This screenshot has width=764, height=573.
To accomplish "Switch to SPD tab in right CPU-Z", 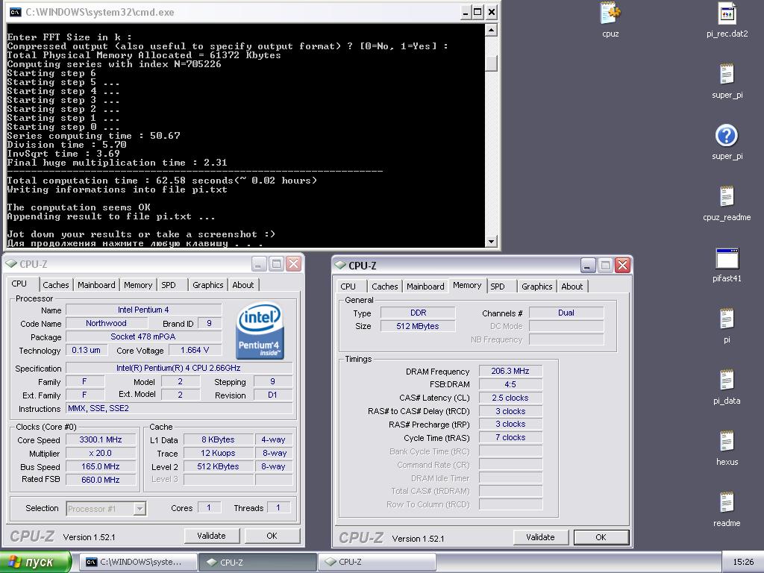I will (498, 286).
